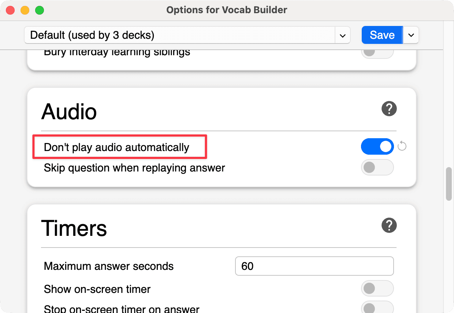Save the deck options
This screenshot has width=454, height=313.
(382, 35)
